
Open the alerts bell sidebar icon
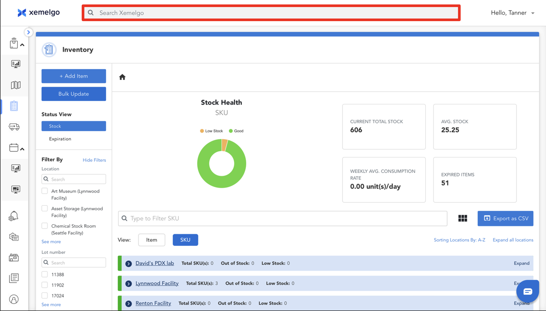tap(14, 216)
